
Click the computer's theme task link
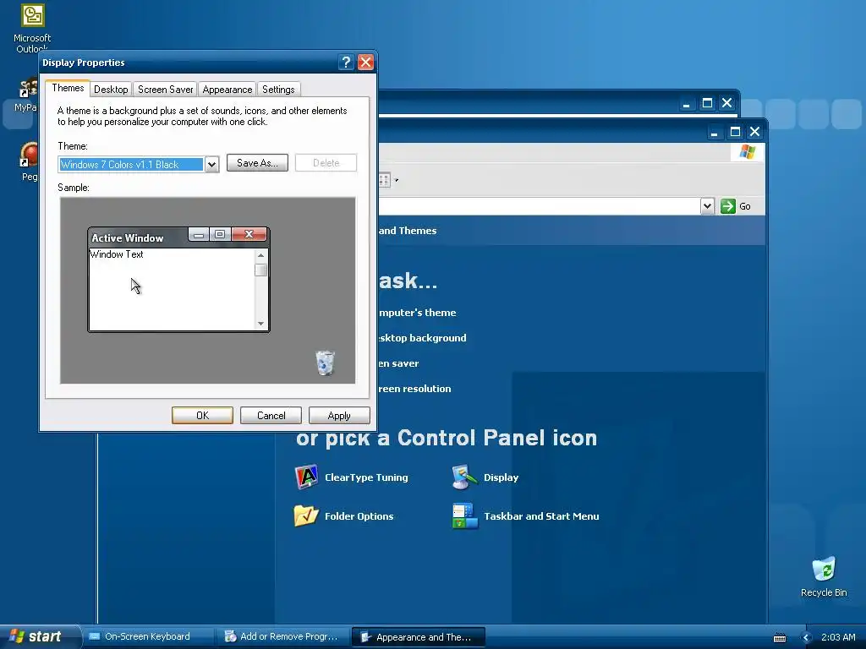[418, 313]
